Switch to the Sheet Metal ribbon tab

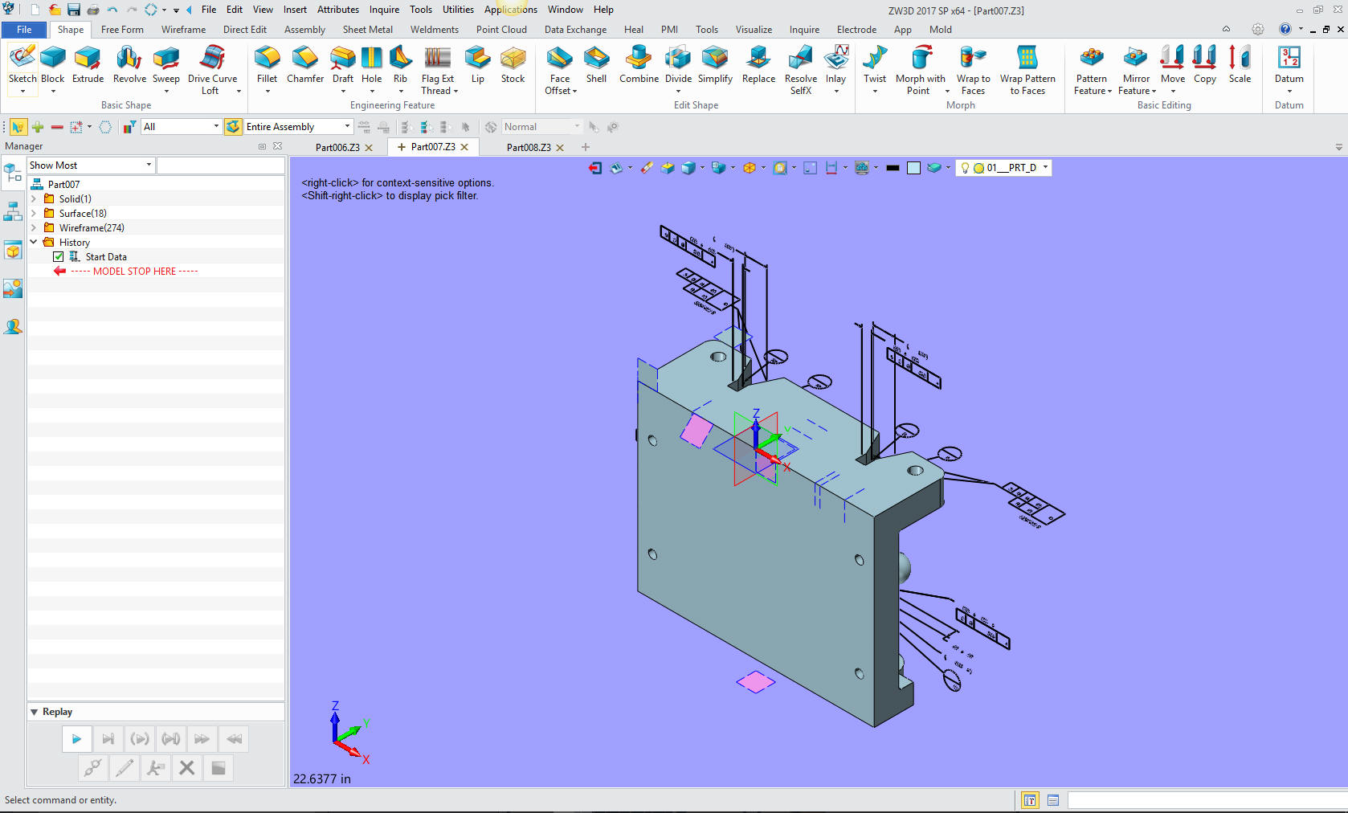367,30
